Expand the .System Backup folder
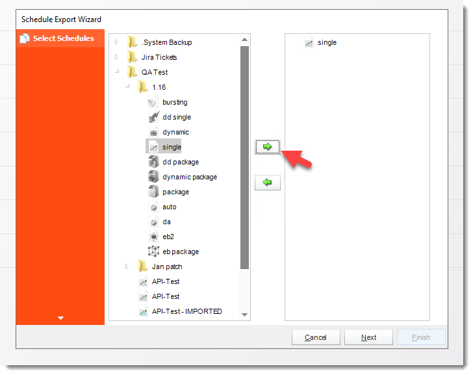Viewport: 473px width, 375px height. (x=117, y=42)
